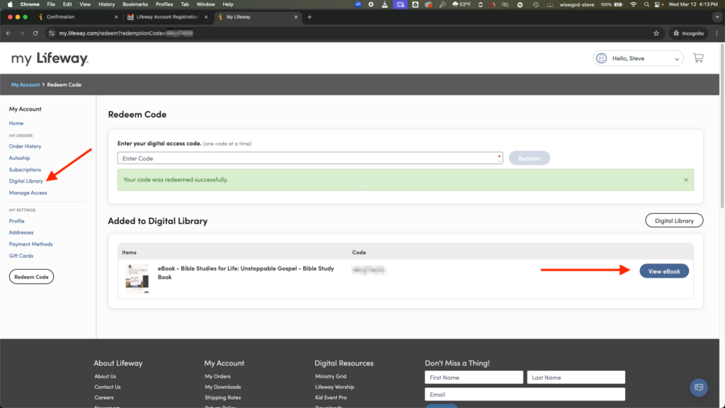
Task: Open the Digital Library button
Action: coord(674,221)
